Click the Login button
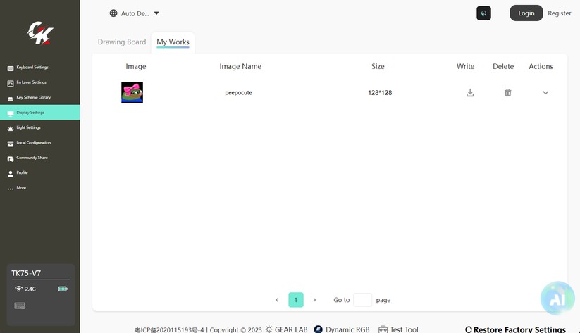The height and width of the screenshot is (333, 580). point(526,13)
